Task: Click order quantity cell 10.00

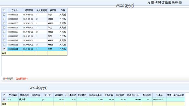Action: pos(59,100)
